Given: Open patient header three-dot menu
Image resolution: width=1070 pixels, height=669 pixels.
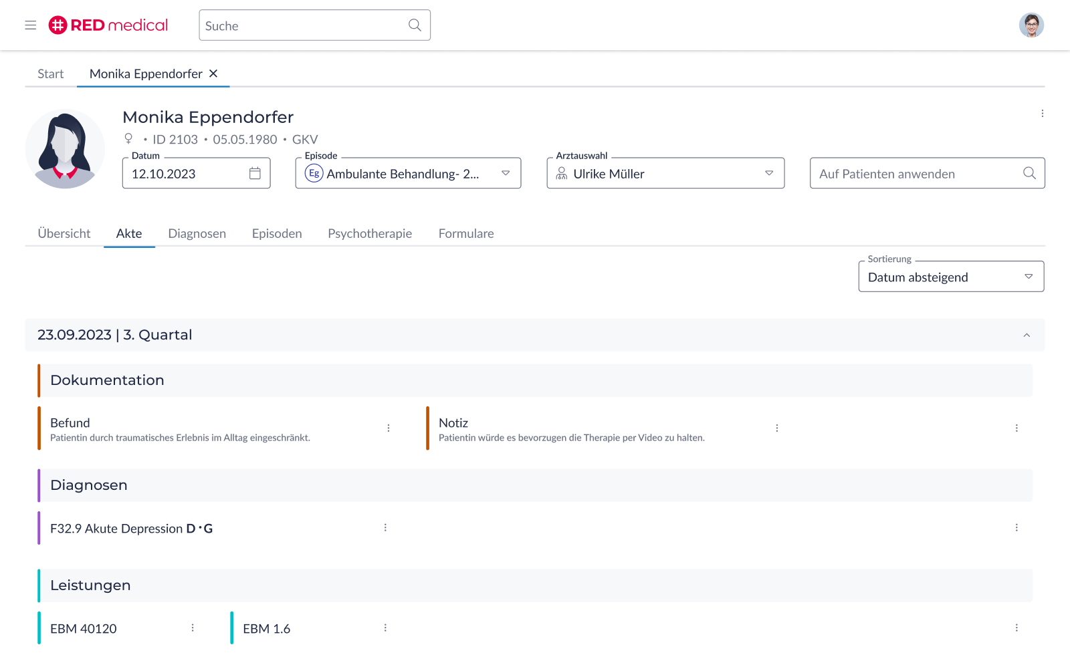Looking at the screenshot, I should (1042, 114).
